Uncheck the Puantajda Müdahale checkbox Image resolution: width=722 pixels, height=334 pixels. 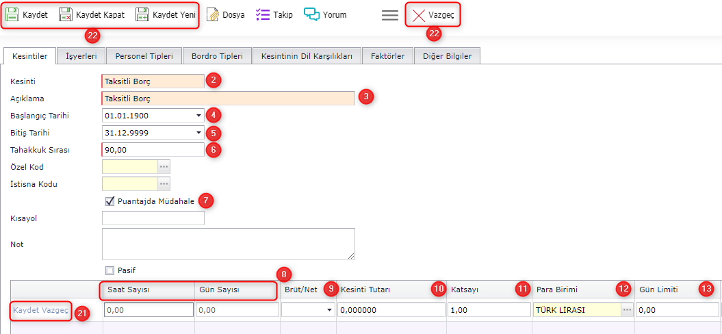[x=109, y=201]
